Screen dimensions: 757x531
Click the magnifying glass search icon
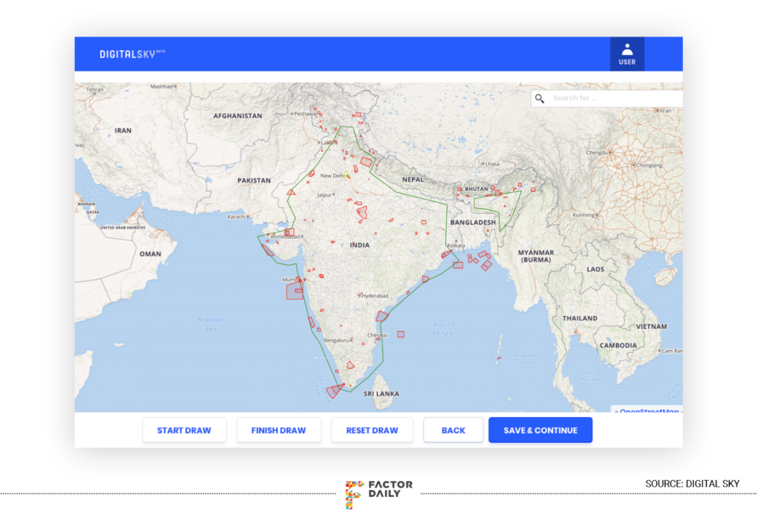coord(540,99)
